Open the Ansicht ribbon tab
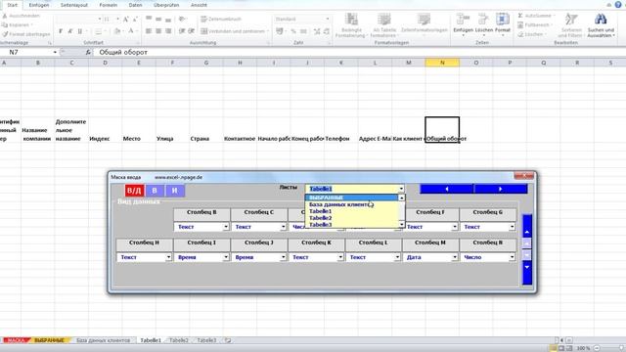 pyautogui.click(x=199, y=5)
